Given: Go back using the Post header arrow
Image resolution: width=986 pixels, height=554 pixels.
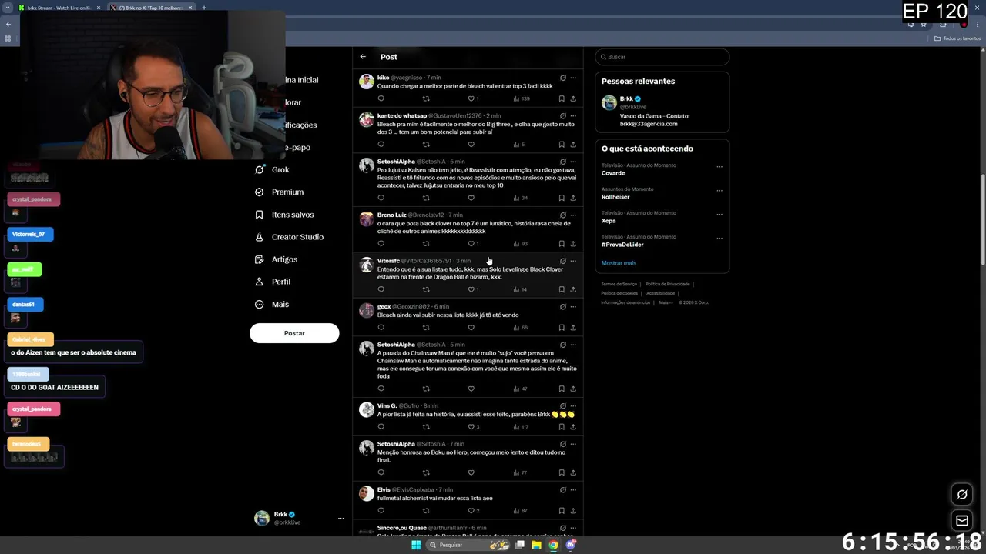Looking at the screenshot, I should click(363, 57).
